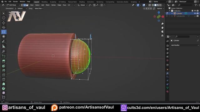Toggle X axis mesh symmetry
Screen dimensions: 200x112
(147, 8)
